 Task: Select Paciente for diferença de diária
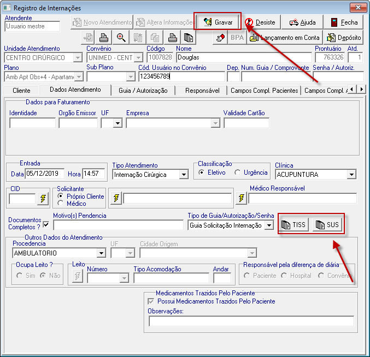(x=247, y=276)
